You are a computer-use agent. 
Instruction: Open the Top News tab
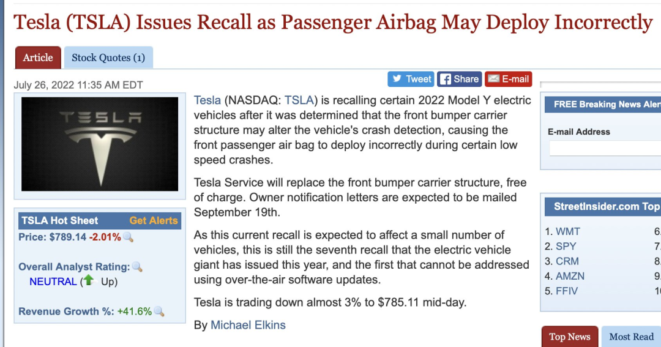(570, 337)
